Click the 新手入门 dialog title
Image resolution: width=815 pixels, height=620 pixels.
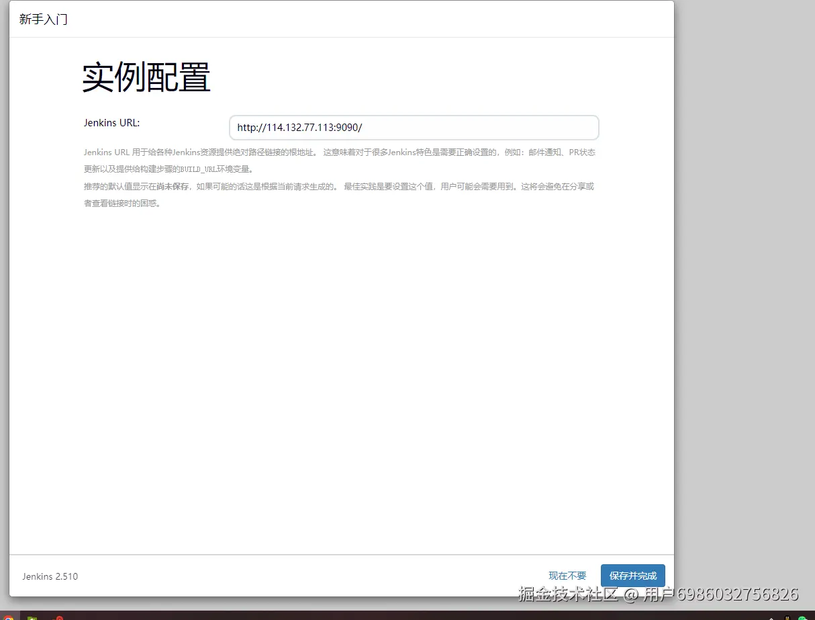(44, 19)
